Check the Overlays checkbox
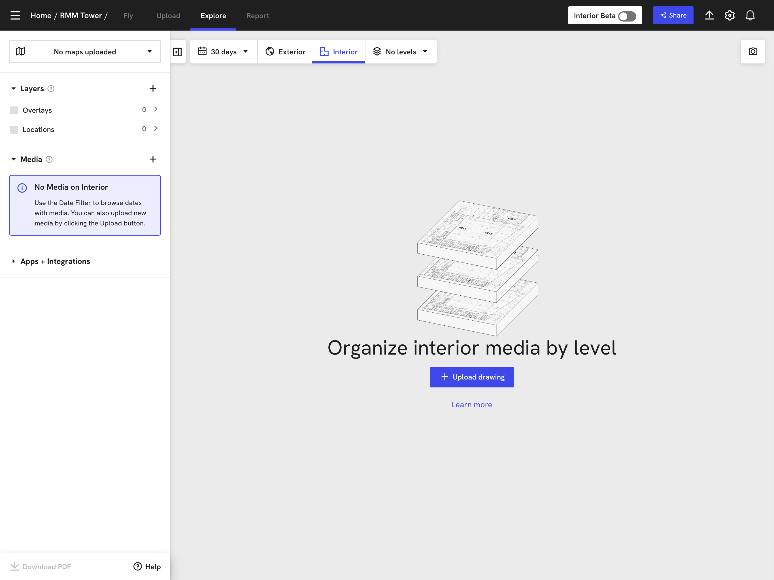Viewport: 774px width, 580px height. (14, 110)
